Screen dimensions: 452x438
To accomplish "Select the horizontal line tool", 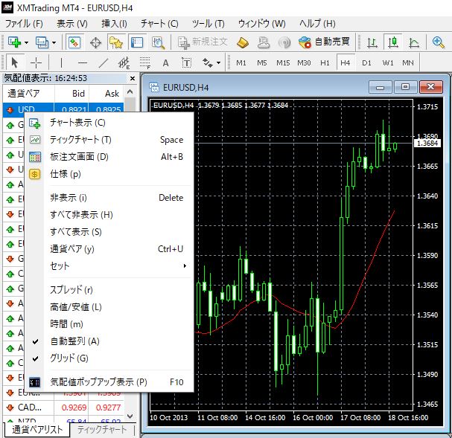I will [x=83, y=62].
